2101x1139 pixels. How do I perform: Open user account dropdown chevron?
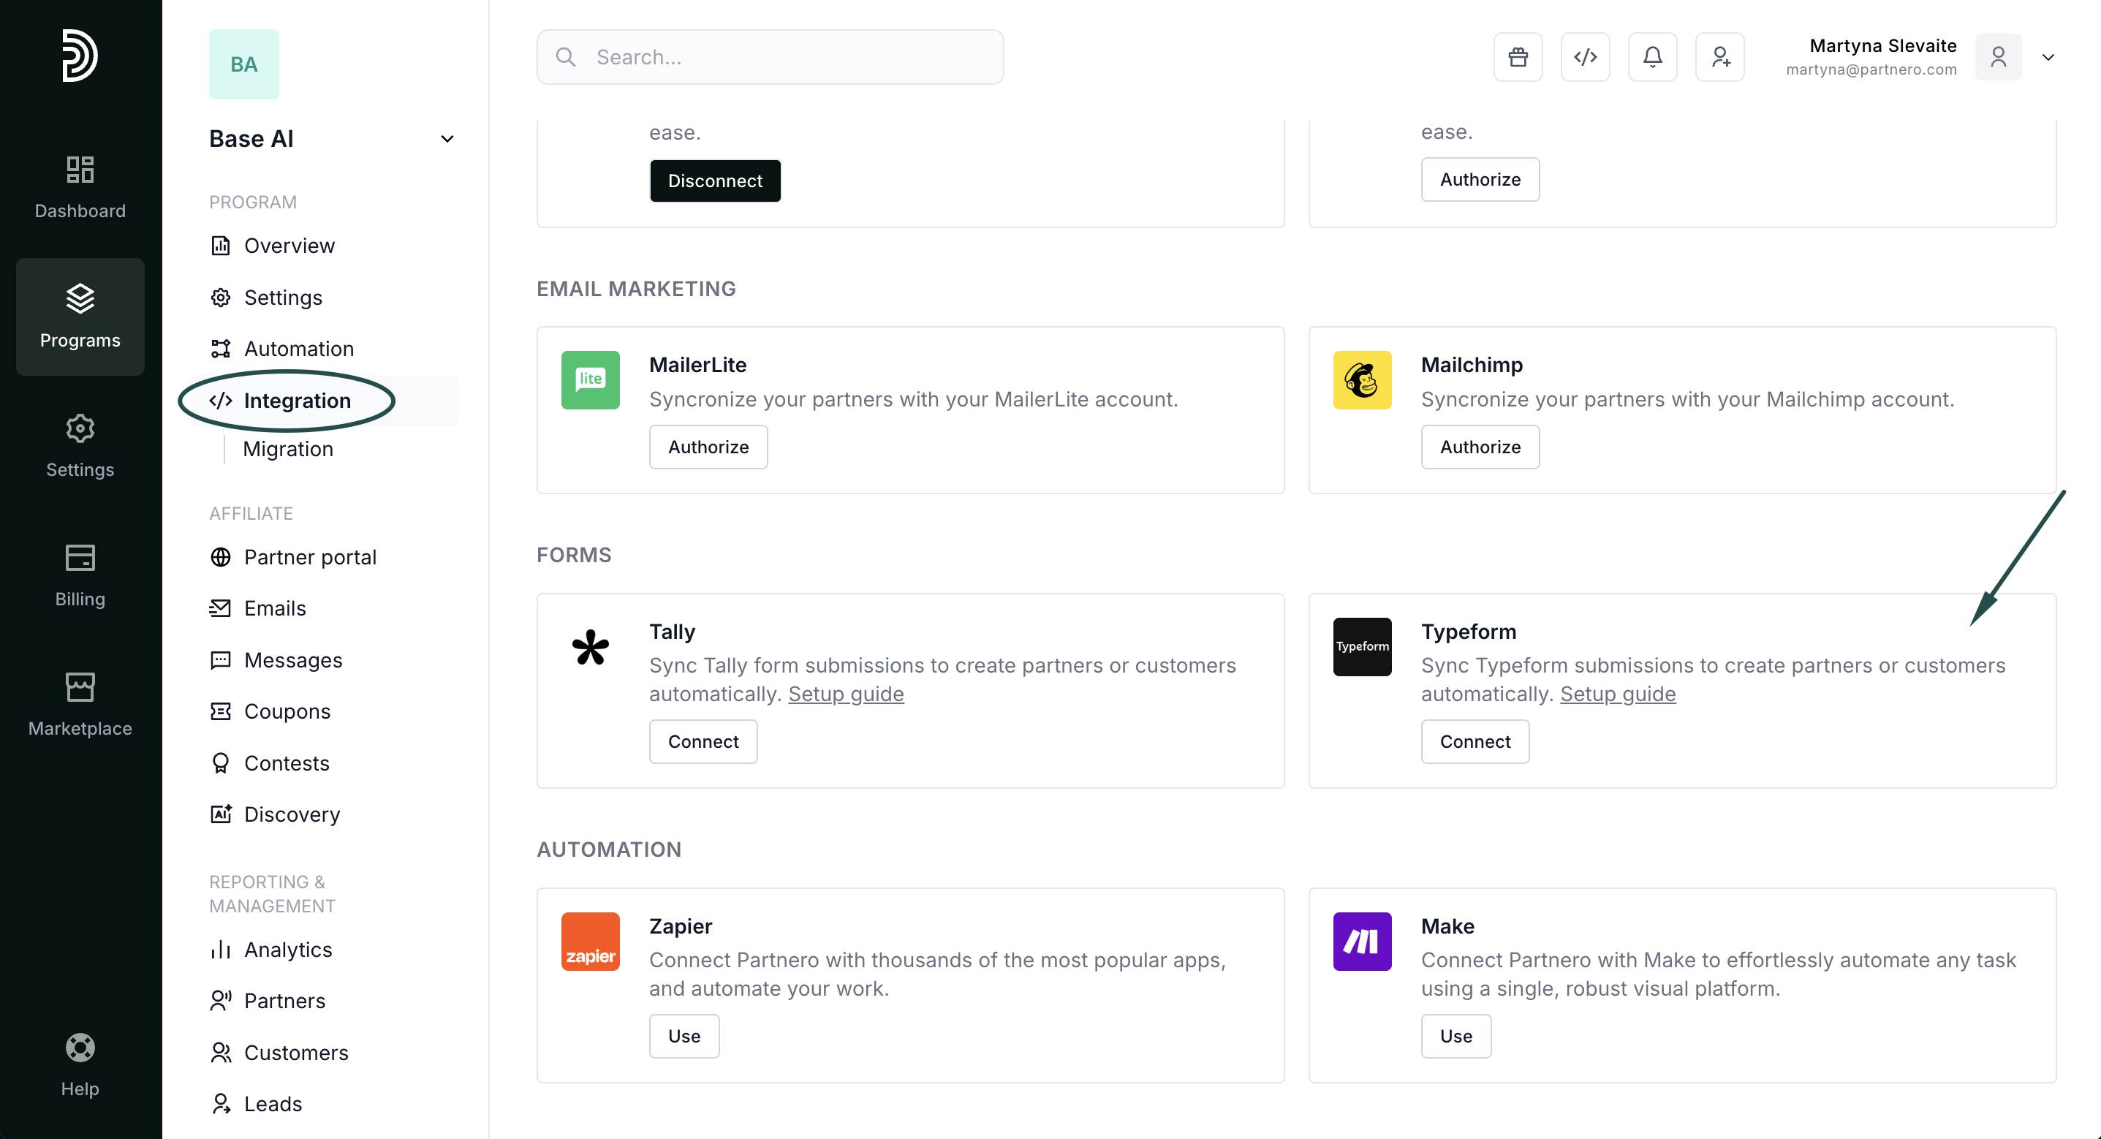pyautogui.click(x=2048, y=57)
